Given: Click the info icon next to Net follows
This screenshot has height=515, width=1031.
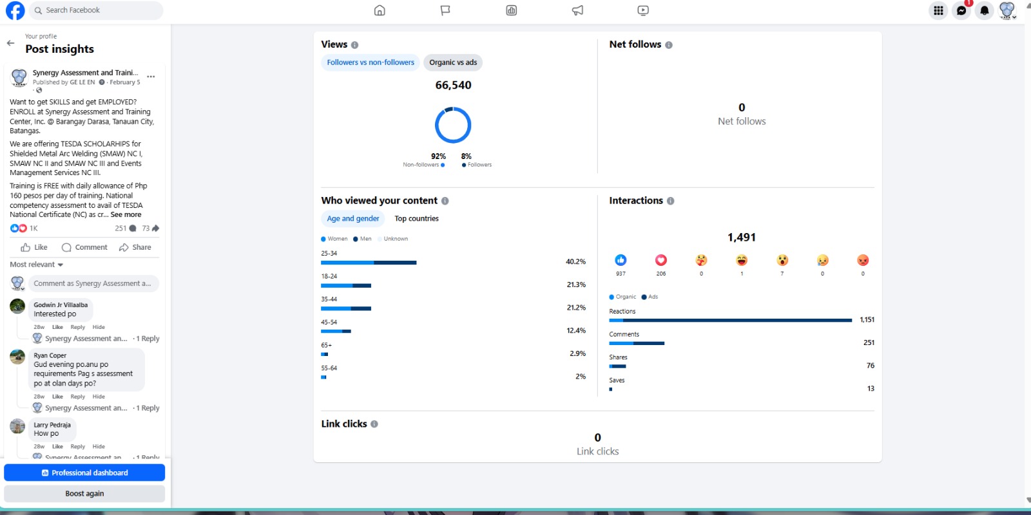Looking at the screenshot, I should coord(669,45).
